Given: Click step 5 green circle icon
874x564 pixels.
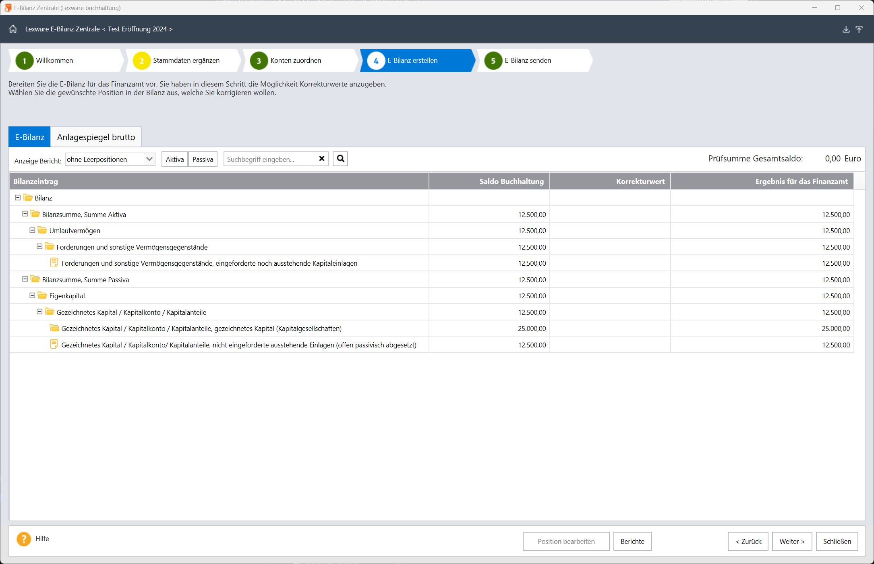Looking at the screenshot, I should (493, 61).
